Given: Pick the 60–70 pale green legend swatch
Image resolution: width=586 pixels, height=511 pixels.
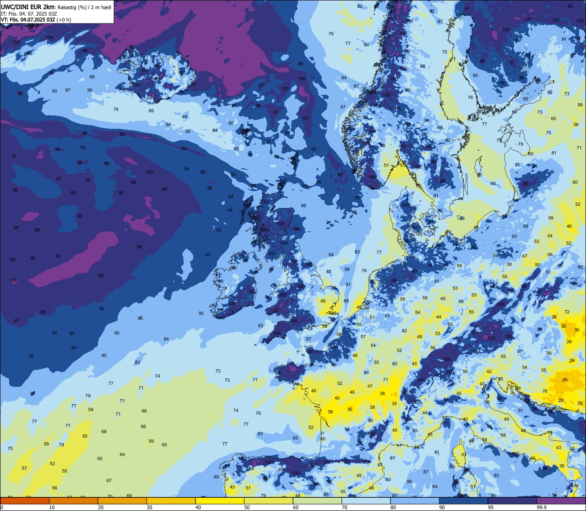Looking at the screenshot, I should click(x=317, y=500).
